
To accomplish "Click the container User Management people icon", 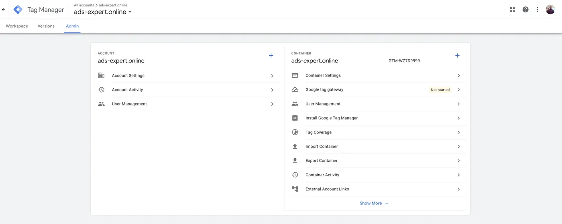I will click(x=295, y=104).
